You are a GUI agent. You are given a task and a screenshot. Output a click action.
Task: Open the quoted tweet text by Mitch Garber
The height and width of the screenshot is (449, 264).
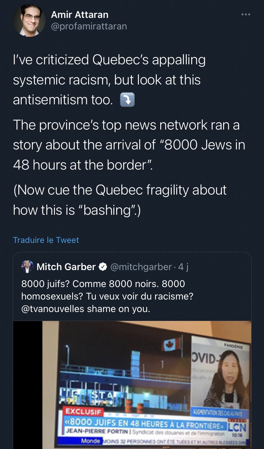click(108, 296)
